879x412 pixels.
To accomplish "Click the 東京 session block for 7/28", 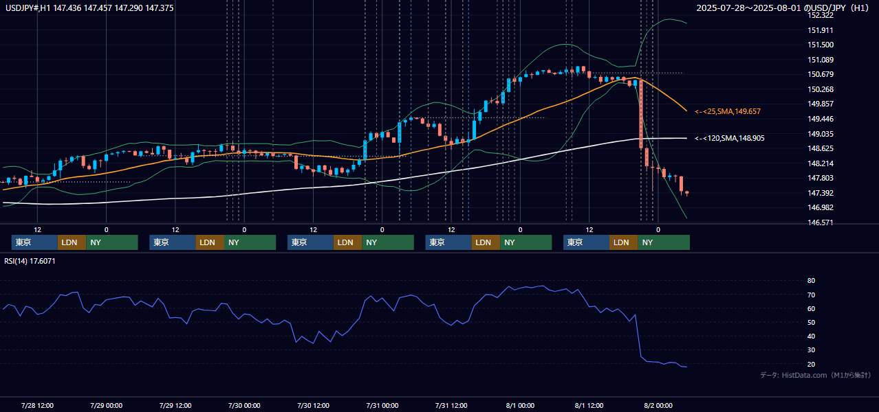I will (x=34, y=242).
